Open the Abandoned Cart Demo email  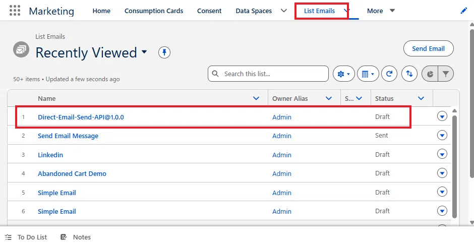[x=72, y=174]
